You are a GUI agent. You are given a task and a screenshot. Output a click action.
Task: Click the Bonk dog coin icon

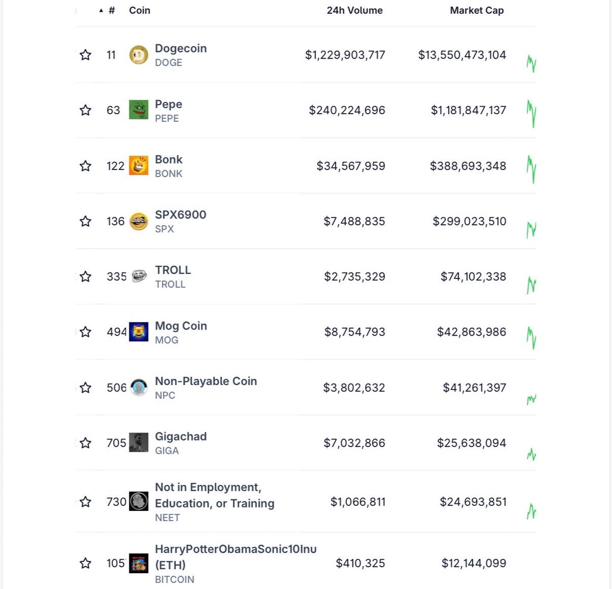[139, 165]
